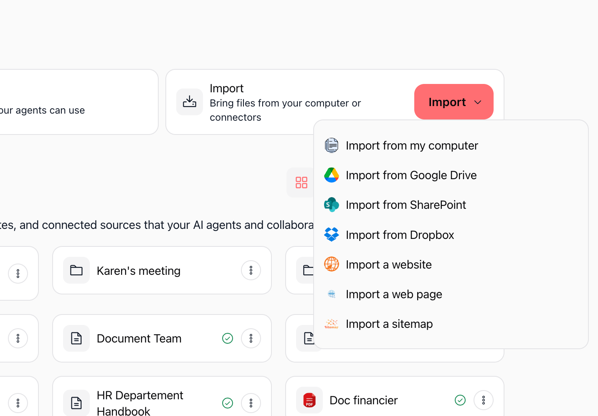Click the web page icon

point(332,294)
